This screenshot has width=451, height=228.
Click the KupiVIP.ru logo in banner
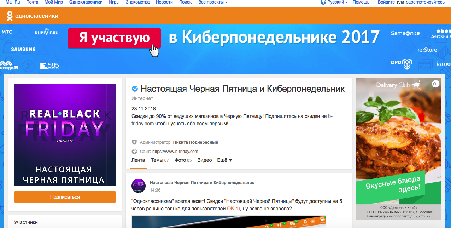46,32
